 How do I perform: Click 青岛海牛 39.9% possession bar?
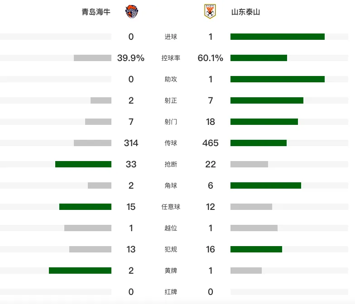coord(92,58)
